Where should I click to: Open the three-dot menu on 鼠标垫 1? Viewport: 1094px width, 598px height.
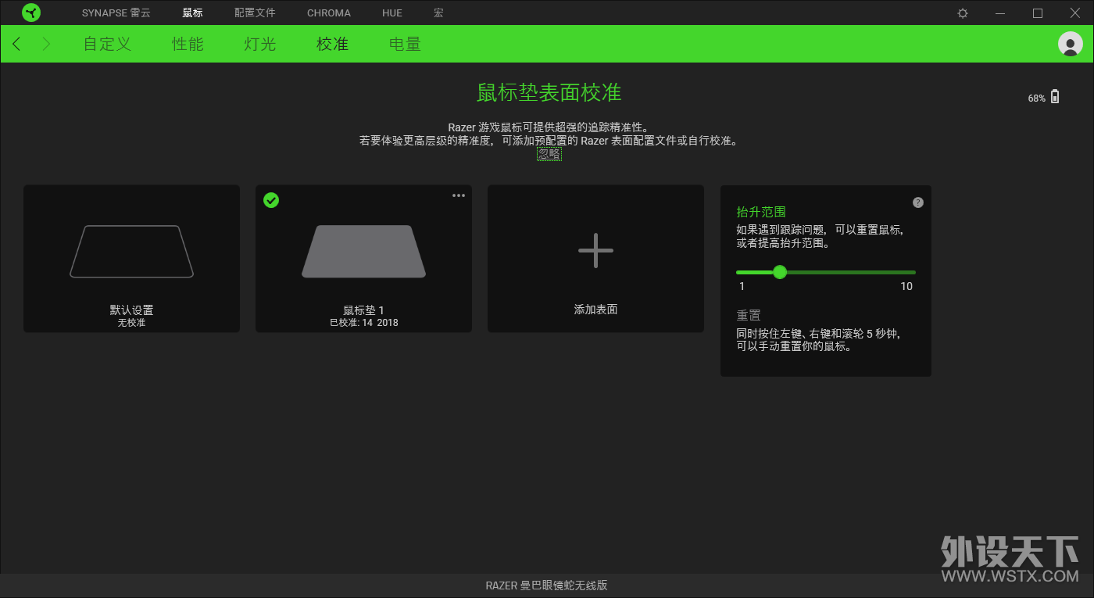[x=459, y=195]
